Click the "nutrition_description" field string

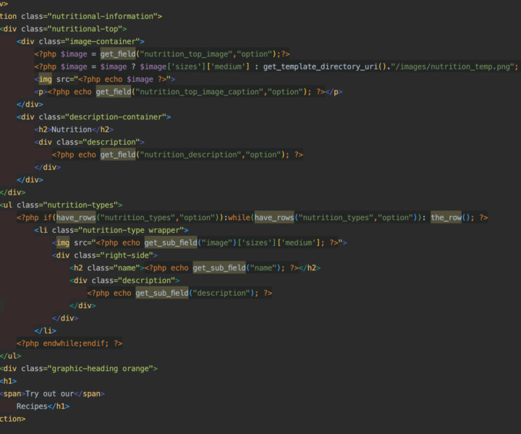coord(190,155)
